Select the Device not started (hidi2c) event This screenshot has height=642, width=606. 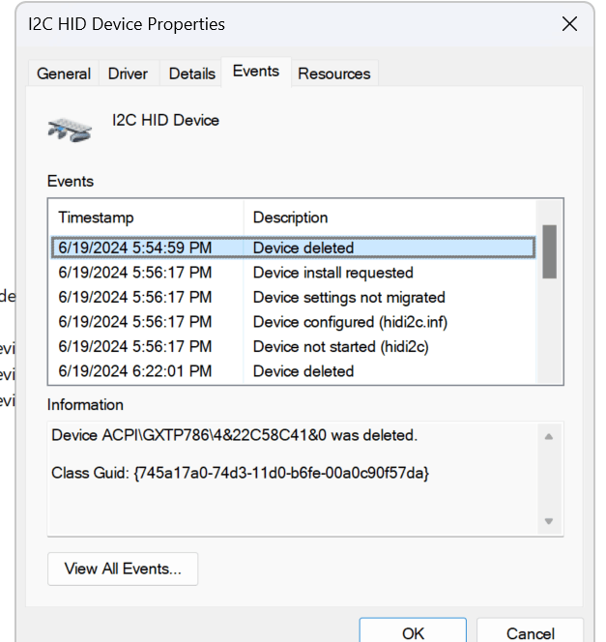coord(293,346)
